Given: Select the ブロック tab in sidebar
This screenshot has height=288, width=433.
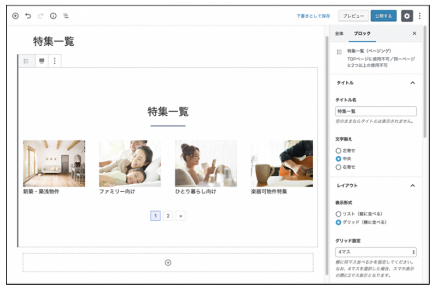Looking at the screenshot, I should [362, 33].
